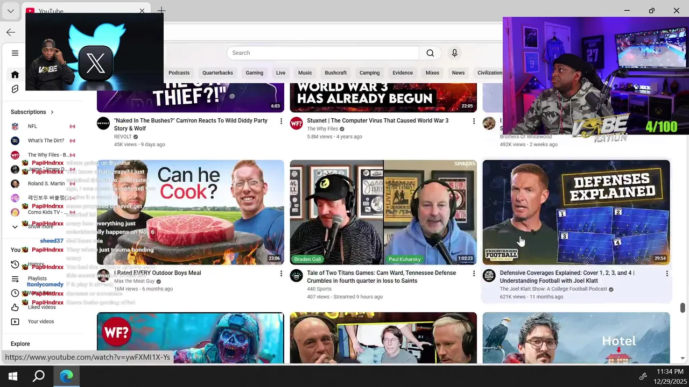The height and width of the screenshot is (387, 689).
Task: Play World War 3 Has Already Begun thumbnail
Action: pos(383,97)
